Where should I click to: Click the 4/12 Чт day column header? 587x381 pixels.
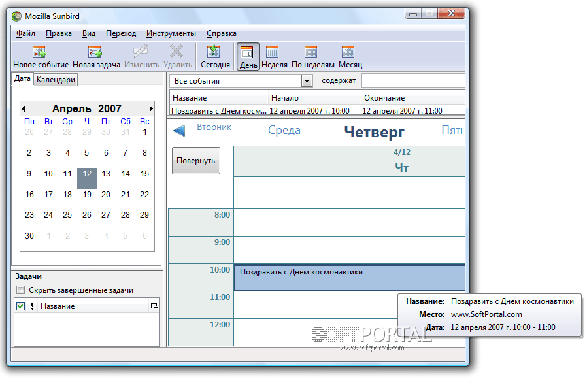349,161
